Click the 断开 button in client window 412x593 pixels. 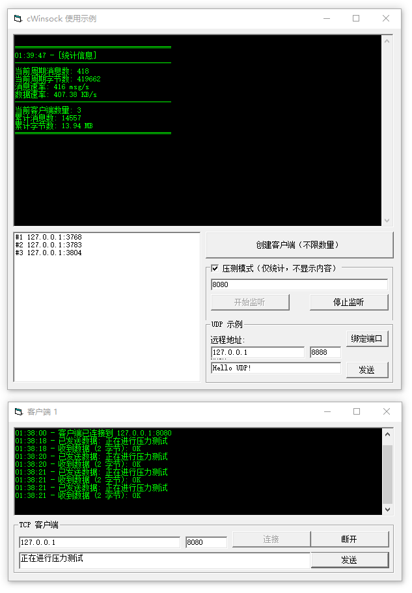point(350,539)
